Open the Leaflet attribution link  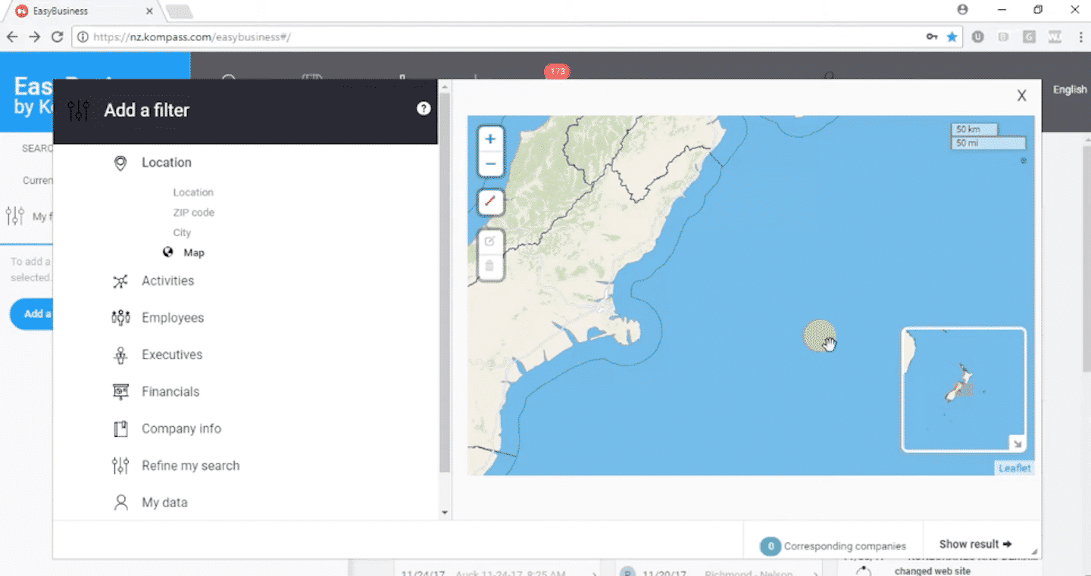tap(1014, 468)
